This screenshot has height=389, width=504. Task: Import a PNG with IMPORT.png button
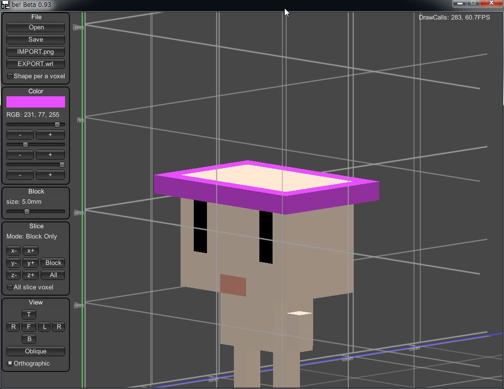[36, 52]
